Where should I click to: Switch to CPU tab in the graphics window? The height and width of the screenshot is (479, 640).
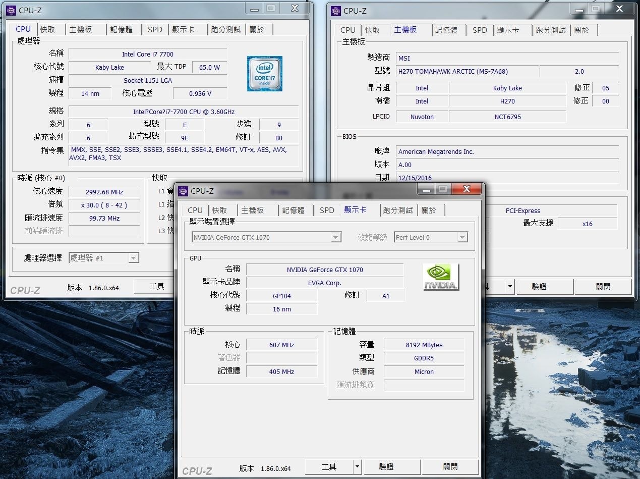point(195,210)
